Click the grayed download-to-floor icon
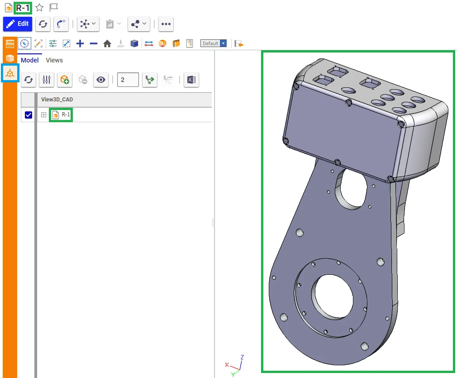457x378 pixels. (x=121, y=43)
